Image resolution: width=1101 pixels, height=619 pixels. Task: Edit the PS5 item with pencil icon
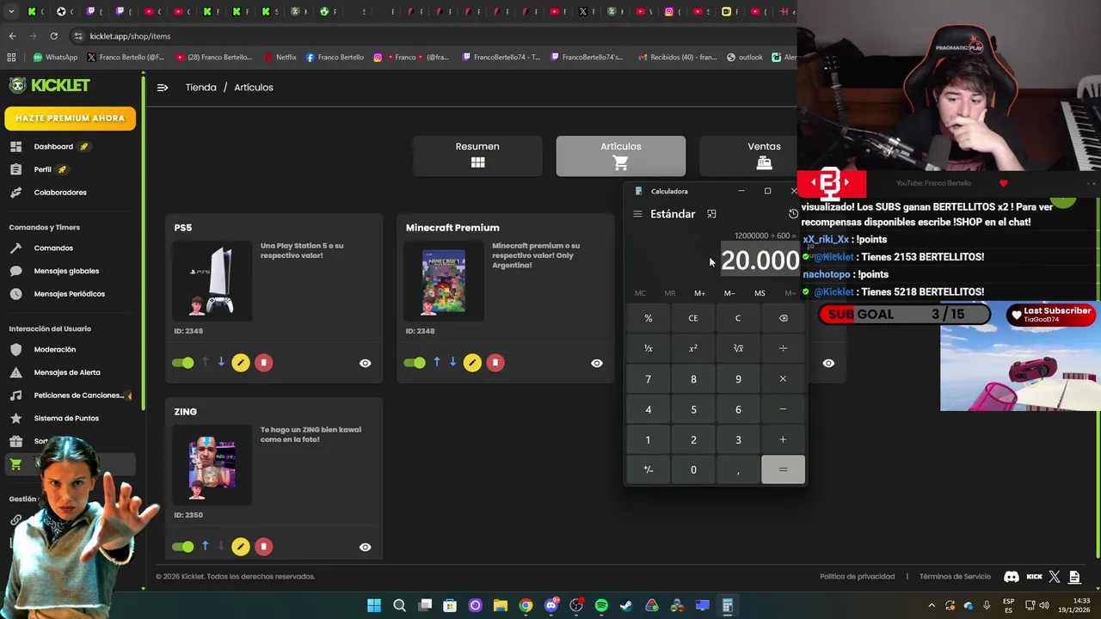(241, 363)
